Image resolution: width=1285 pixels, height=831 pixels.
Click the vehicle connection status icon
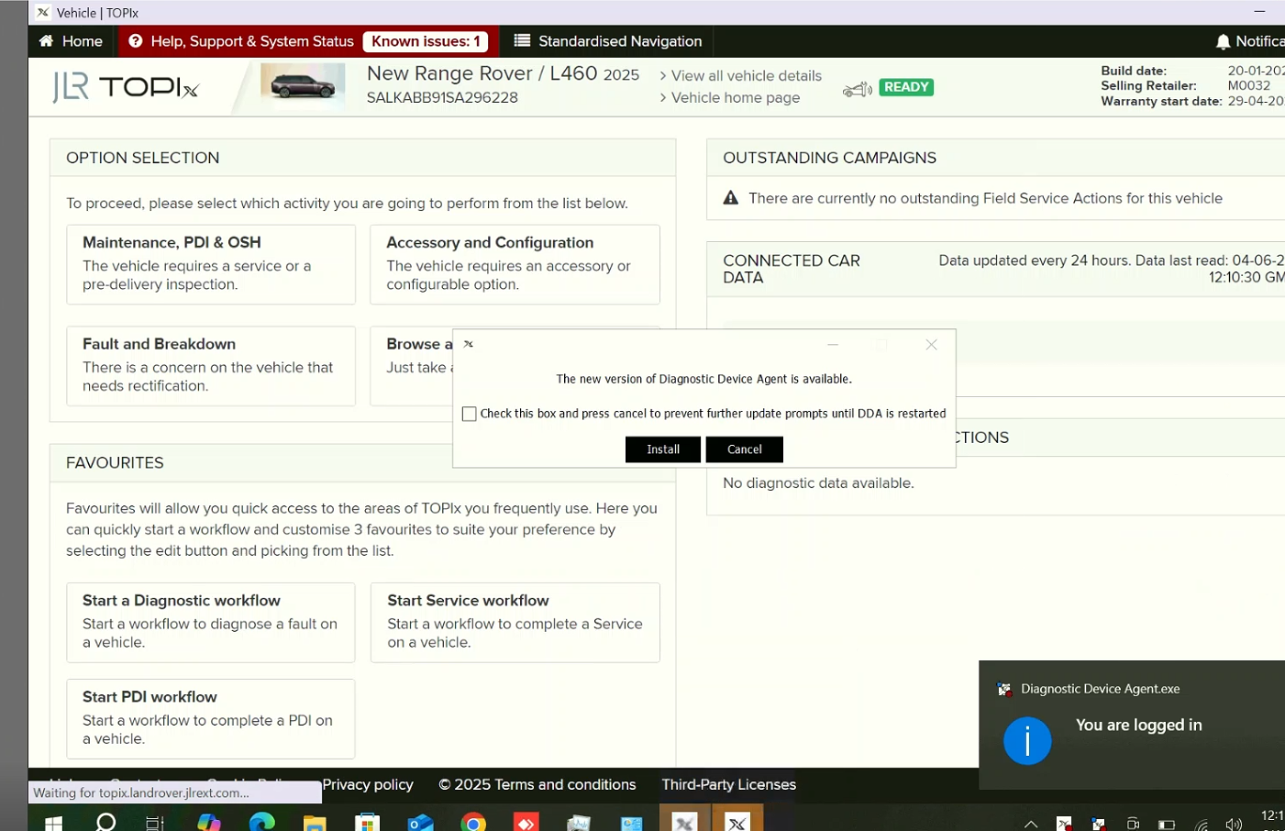tap(857, 89)
